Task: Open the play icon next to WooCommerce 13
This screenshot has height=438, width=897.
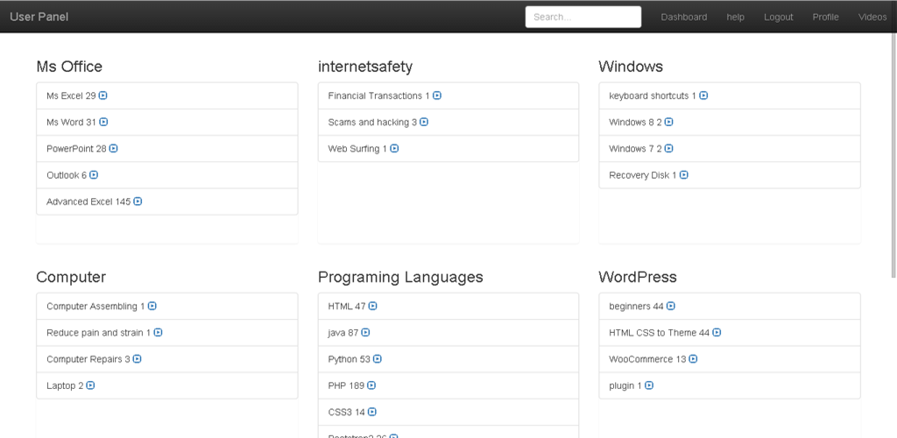Action: (694, 359)
